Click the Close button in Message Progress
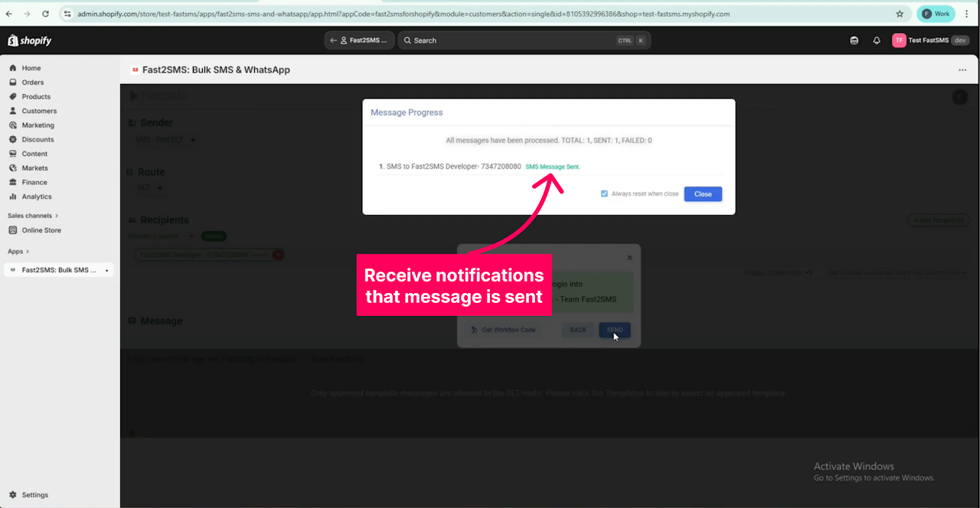980x508 pixels. pyautogui.click(x=702, y=194)
